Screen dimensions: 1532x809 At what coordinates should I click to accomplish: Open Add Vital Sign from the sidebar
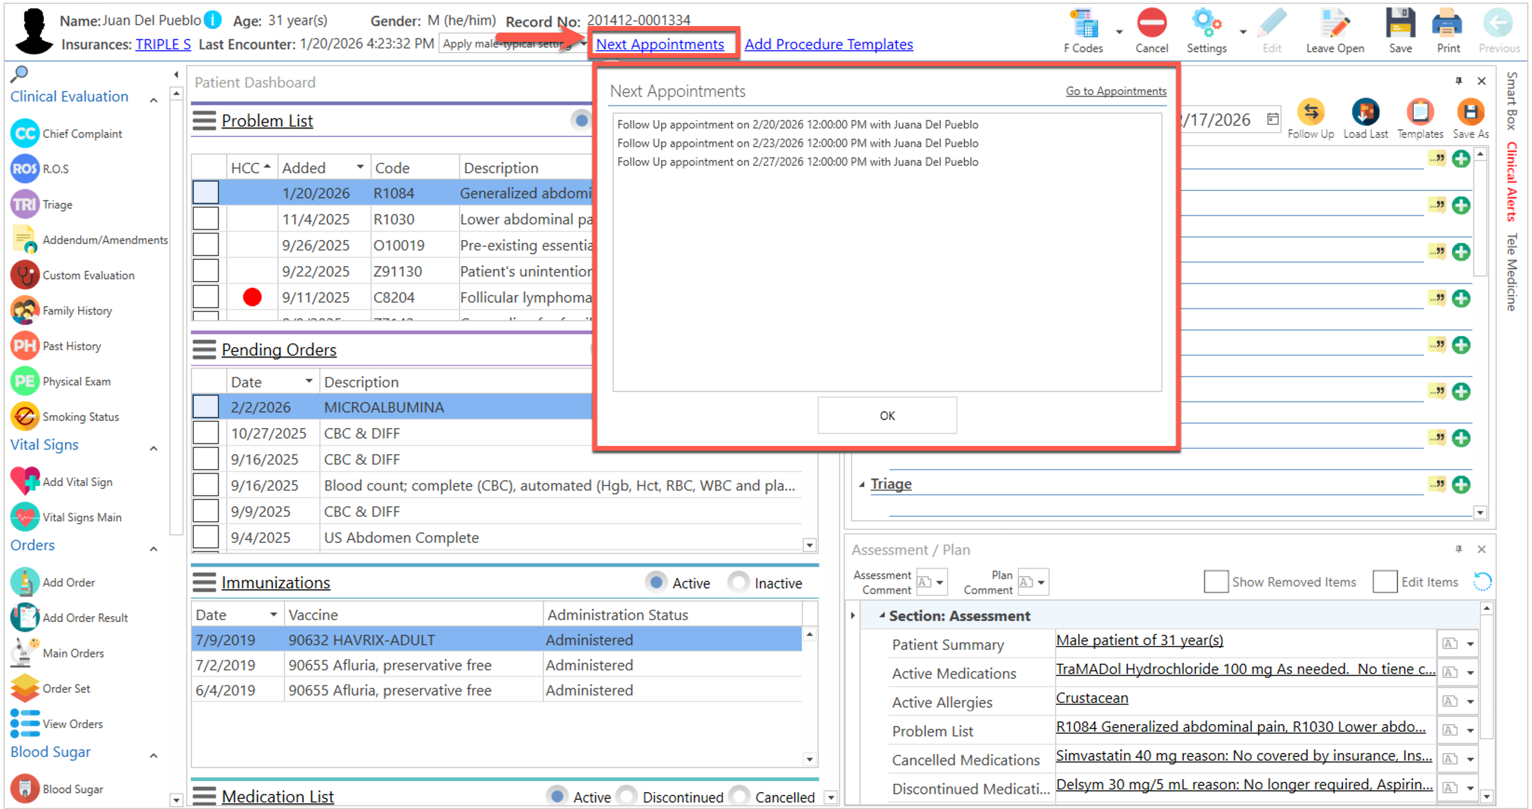tap(77, 482)
